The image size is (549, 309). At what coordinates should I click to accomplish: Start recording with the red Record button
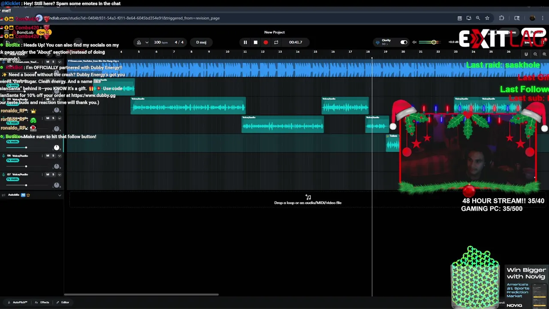pyautogui.click(x=265, y=42)
